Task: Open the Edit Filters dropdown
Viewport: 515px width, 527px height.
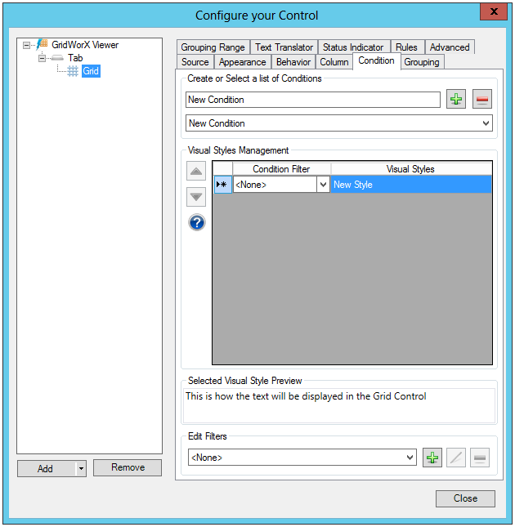Action: point(410,458)
